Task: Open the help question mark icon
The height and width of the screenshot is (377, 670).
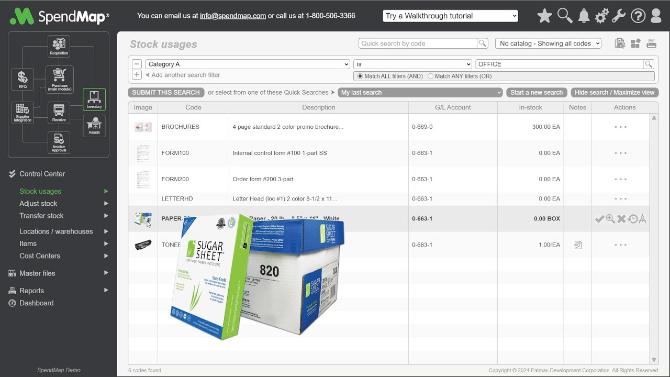Action: [x=638, y=16]
